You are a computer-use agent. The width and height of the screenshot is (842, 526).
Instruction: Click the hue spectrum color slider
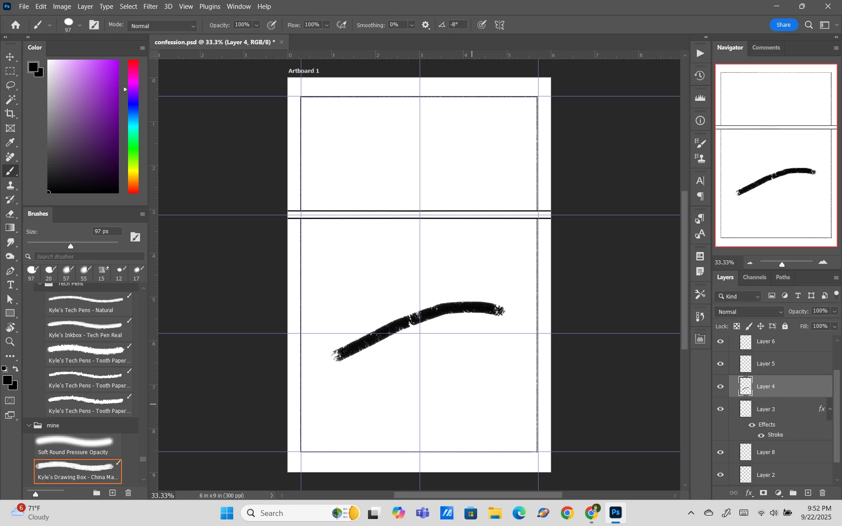pos(133,126)
